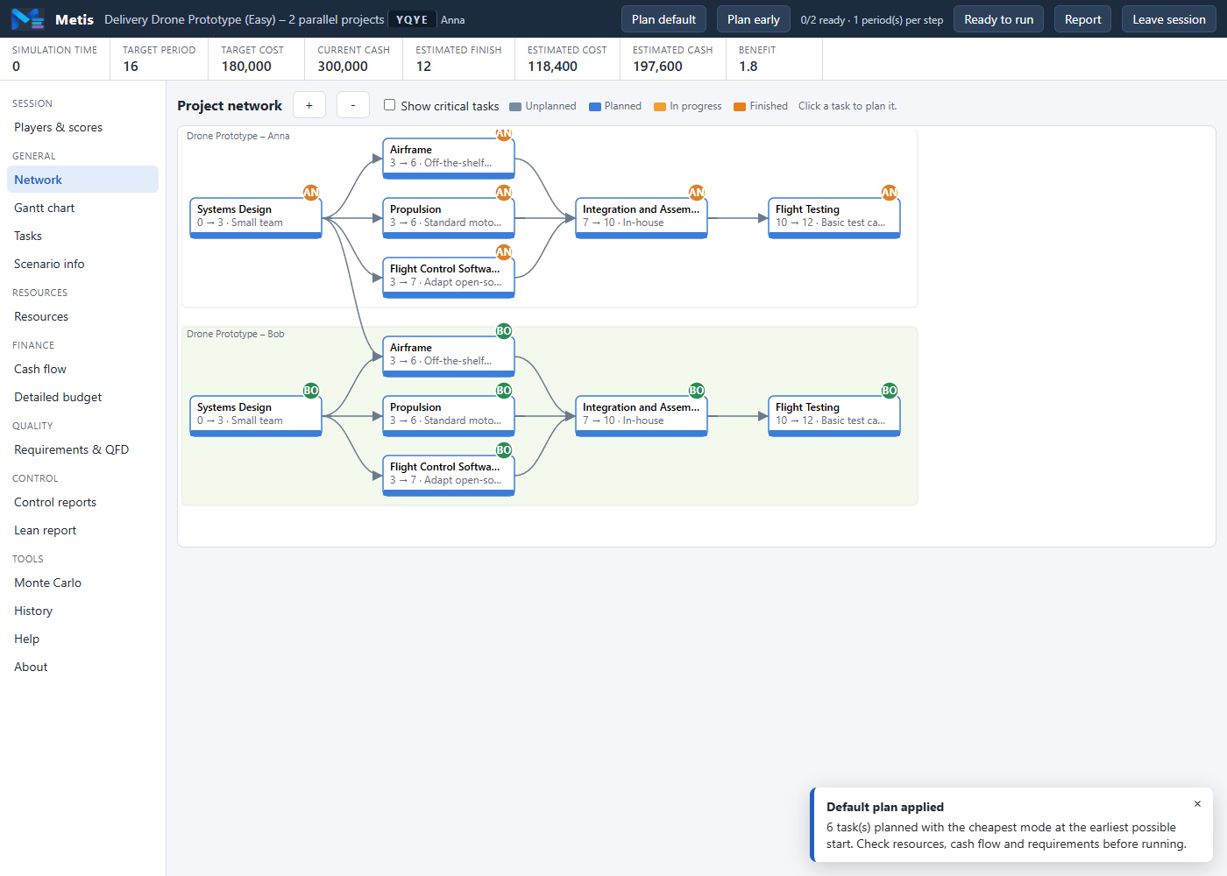Open the Resources section
The width and height of the screenshot is (1227, 876).
82,316
